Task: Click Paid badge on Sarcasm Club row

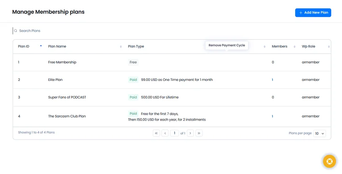Action: 133,114
